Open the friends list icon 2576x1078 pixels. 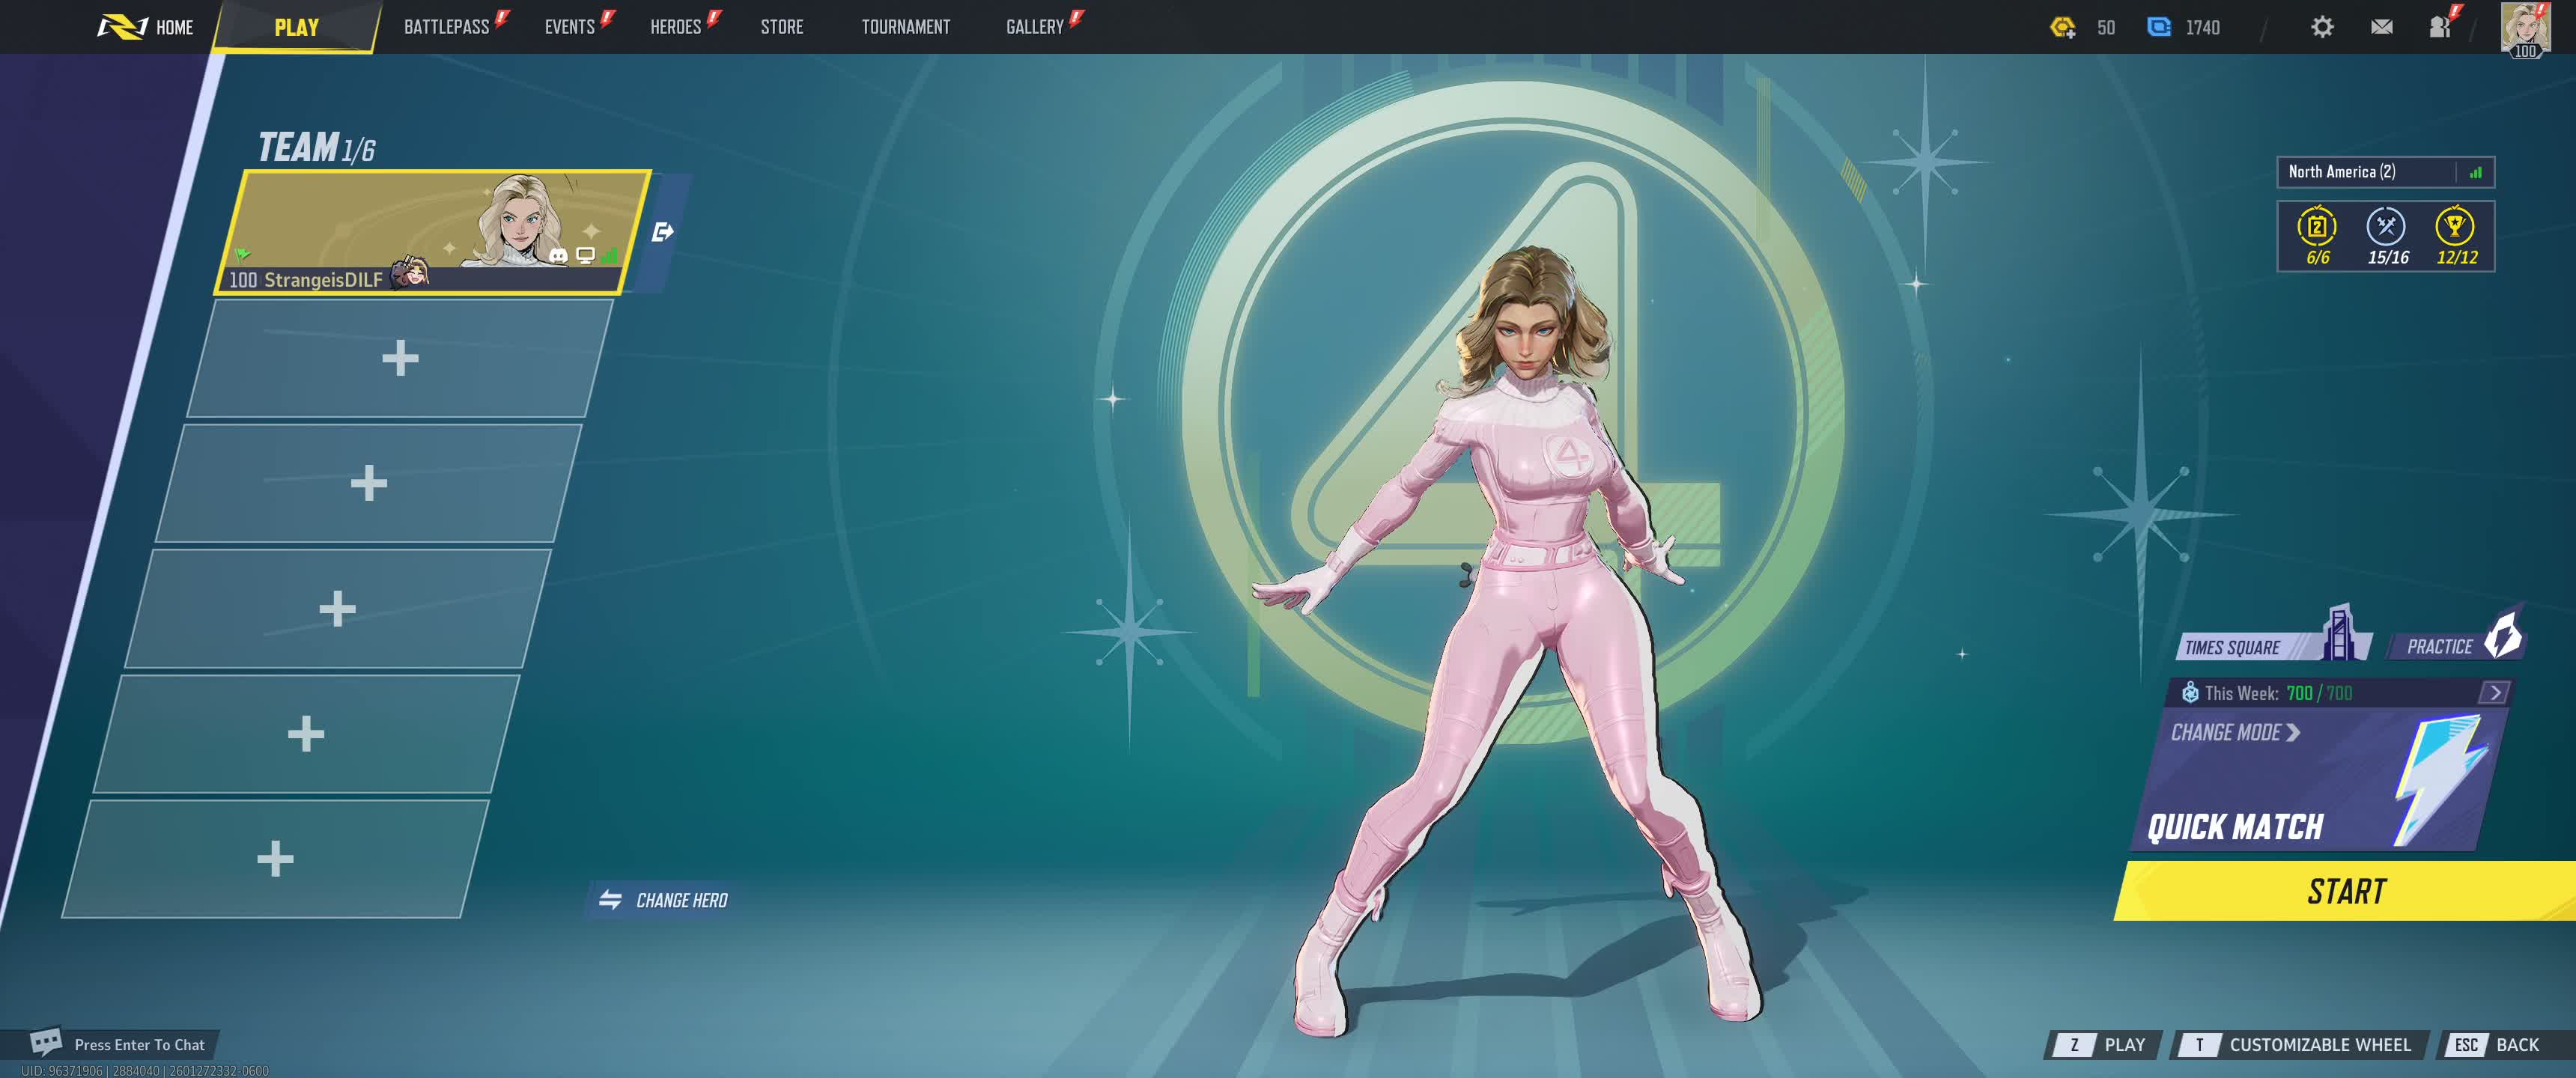tap(2439, 27)
